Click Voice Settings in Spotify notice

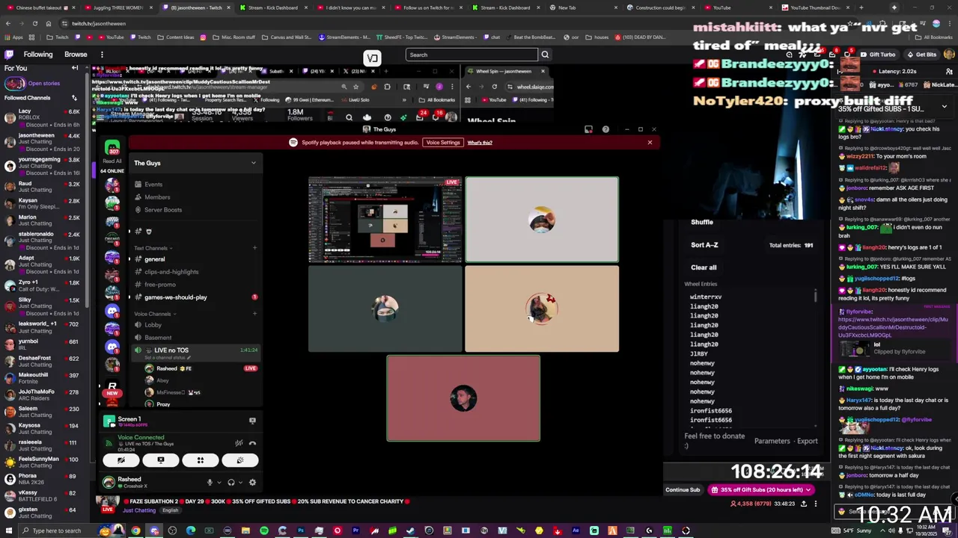(442, 143)
